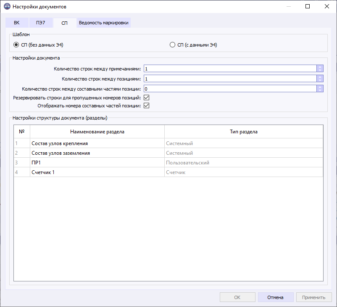The image size is (337, 307).
Task: Switch to the ПЭ7 tab
Action: 41,23
